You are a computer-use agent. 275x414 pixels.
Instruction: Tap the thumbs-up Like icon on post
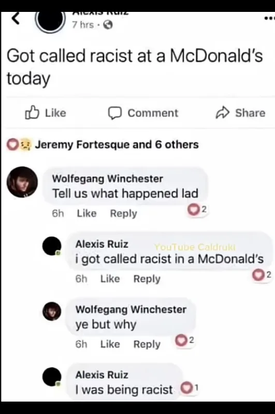click(32, 113)
